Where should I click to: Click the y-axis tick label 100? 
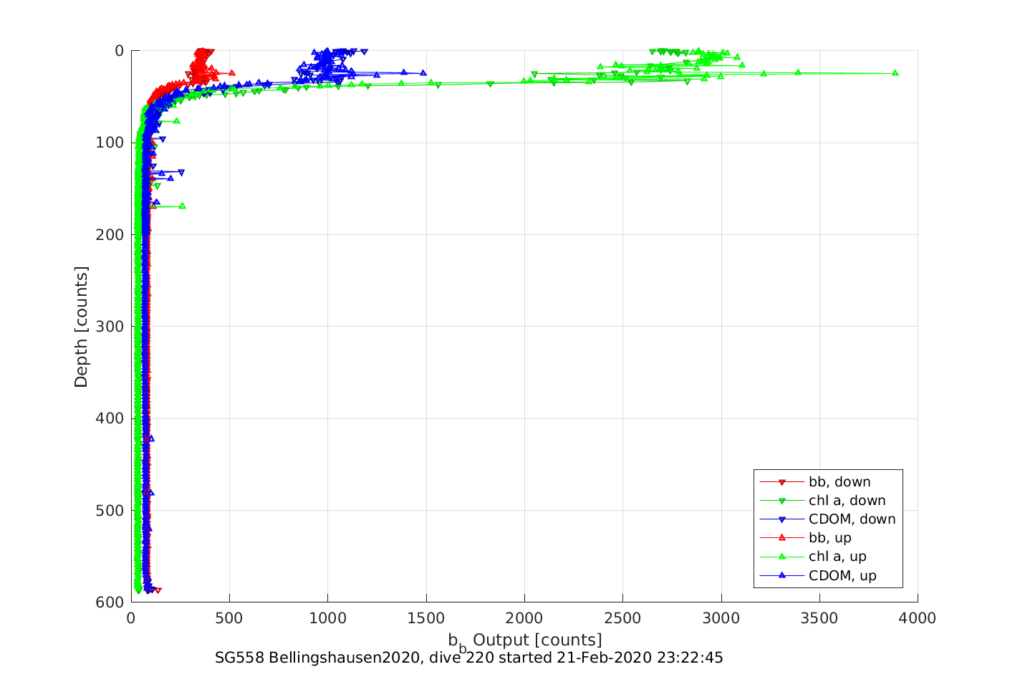click(x=110, y=143)
